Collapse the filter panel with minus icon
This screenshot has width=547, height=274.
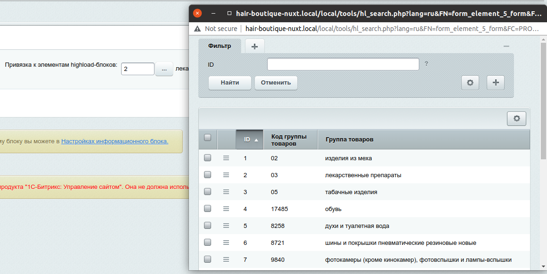(506, 46)
